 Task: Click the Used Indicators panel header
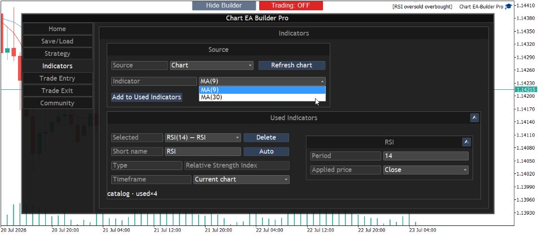(294, 118)
